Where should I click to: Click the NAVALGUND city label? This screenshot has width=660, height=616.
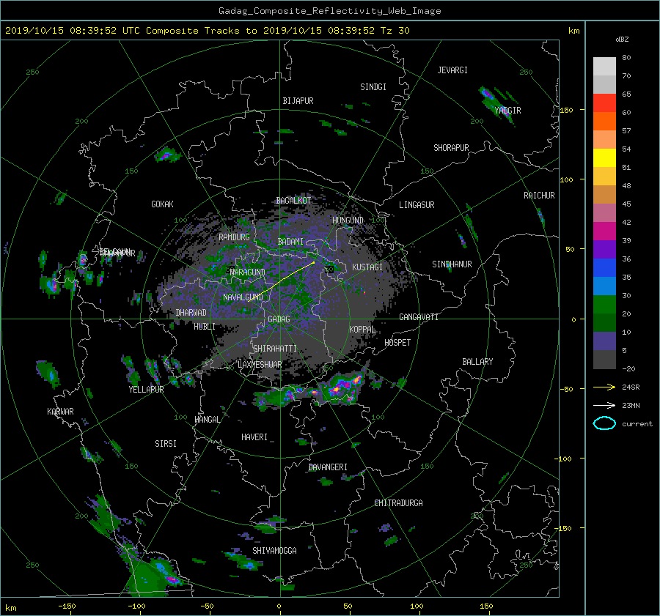click(x=243, y=297)
